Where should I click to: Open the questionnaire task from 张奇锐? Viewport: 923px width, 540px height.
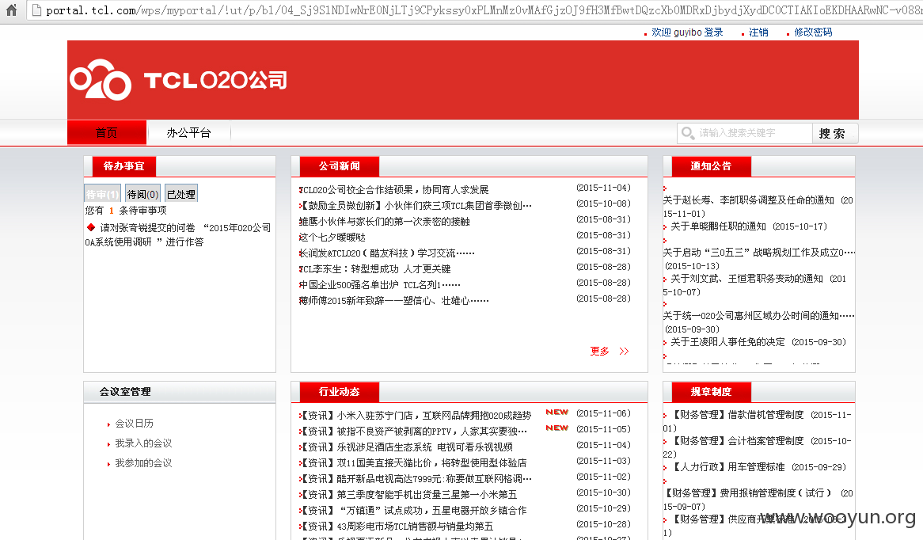click(x=178, y=234)
